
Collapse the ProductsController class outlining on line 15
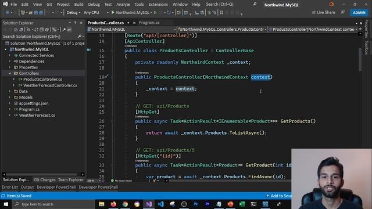click(x=112, y=51)
